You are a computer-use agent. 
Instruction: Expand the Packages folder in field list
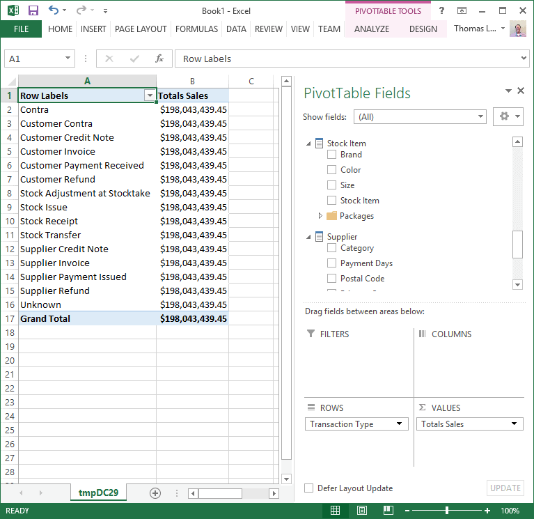click(320, 216)
